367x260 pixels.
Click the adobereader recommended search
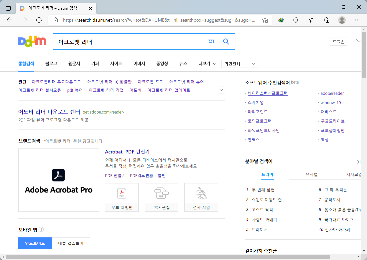[x=332, y=93]
